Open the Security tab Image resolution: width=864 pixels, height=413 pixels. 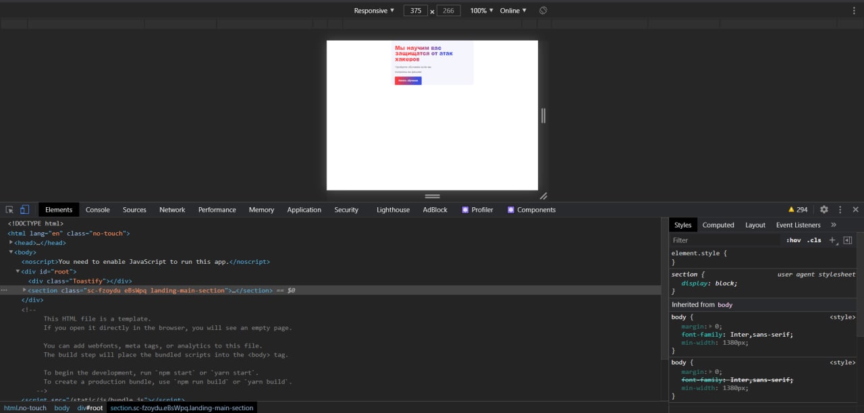pyautogui.click(x=346, y=210)
